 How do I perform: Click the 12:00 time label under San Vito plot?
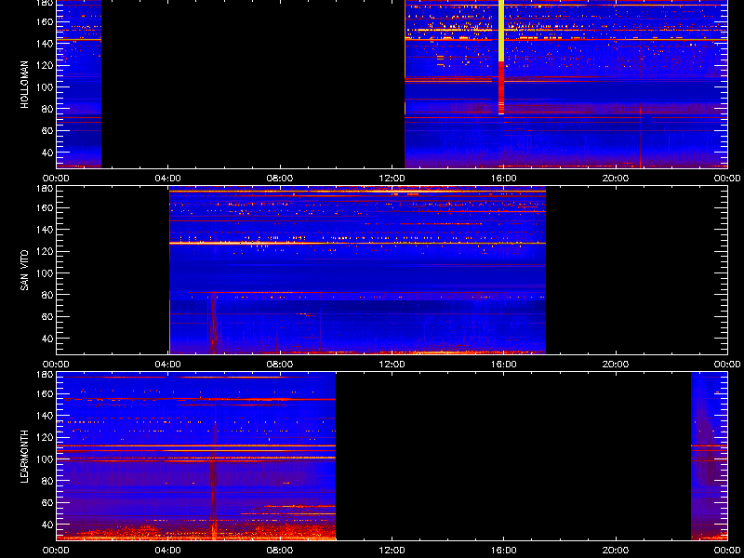pos(392,365)
